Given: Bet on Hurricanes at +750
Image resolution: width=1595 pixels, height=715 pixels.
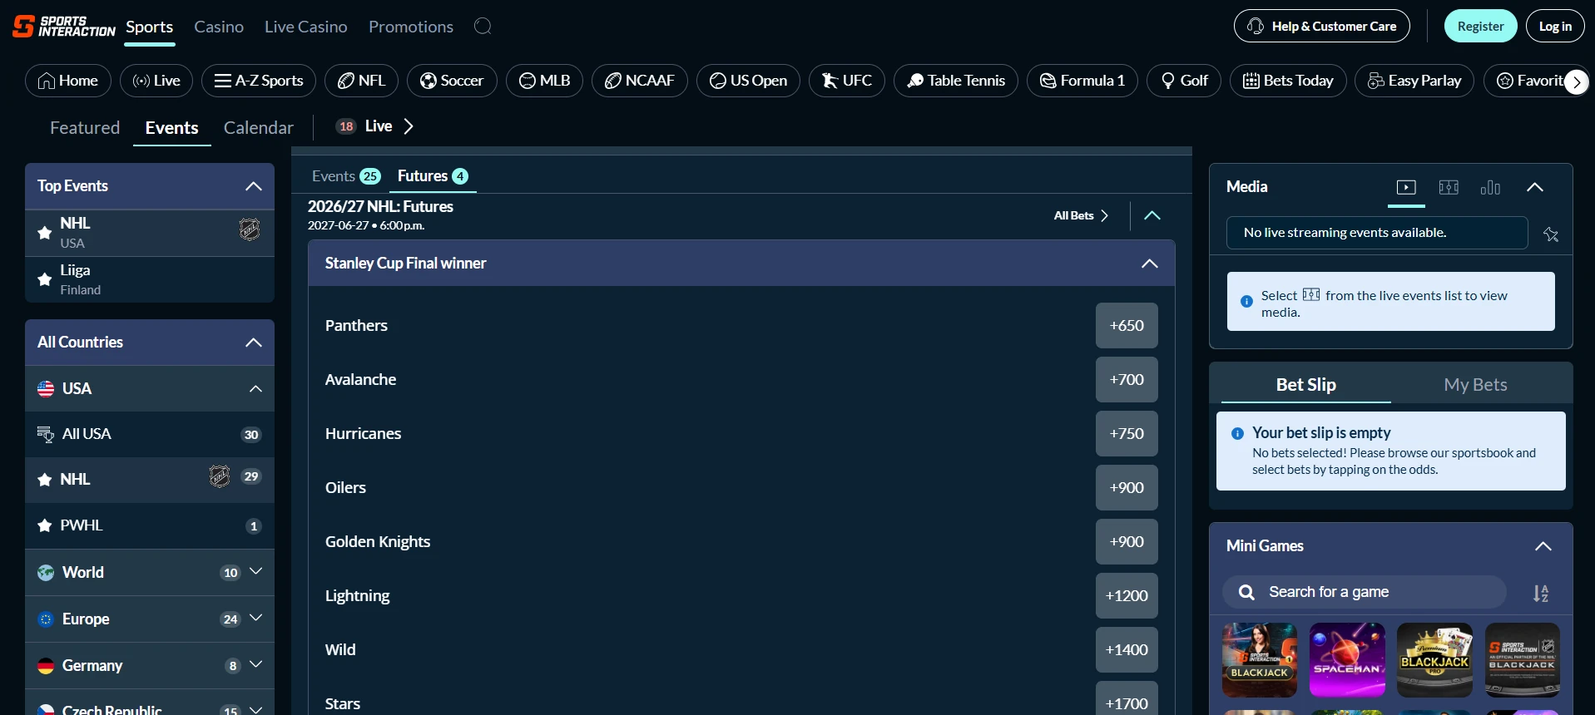Looking at the screenshot, I should (x=1127, y=434).
